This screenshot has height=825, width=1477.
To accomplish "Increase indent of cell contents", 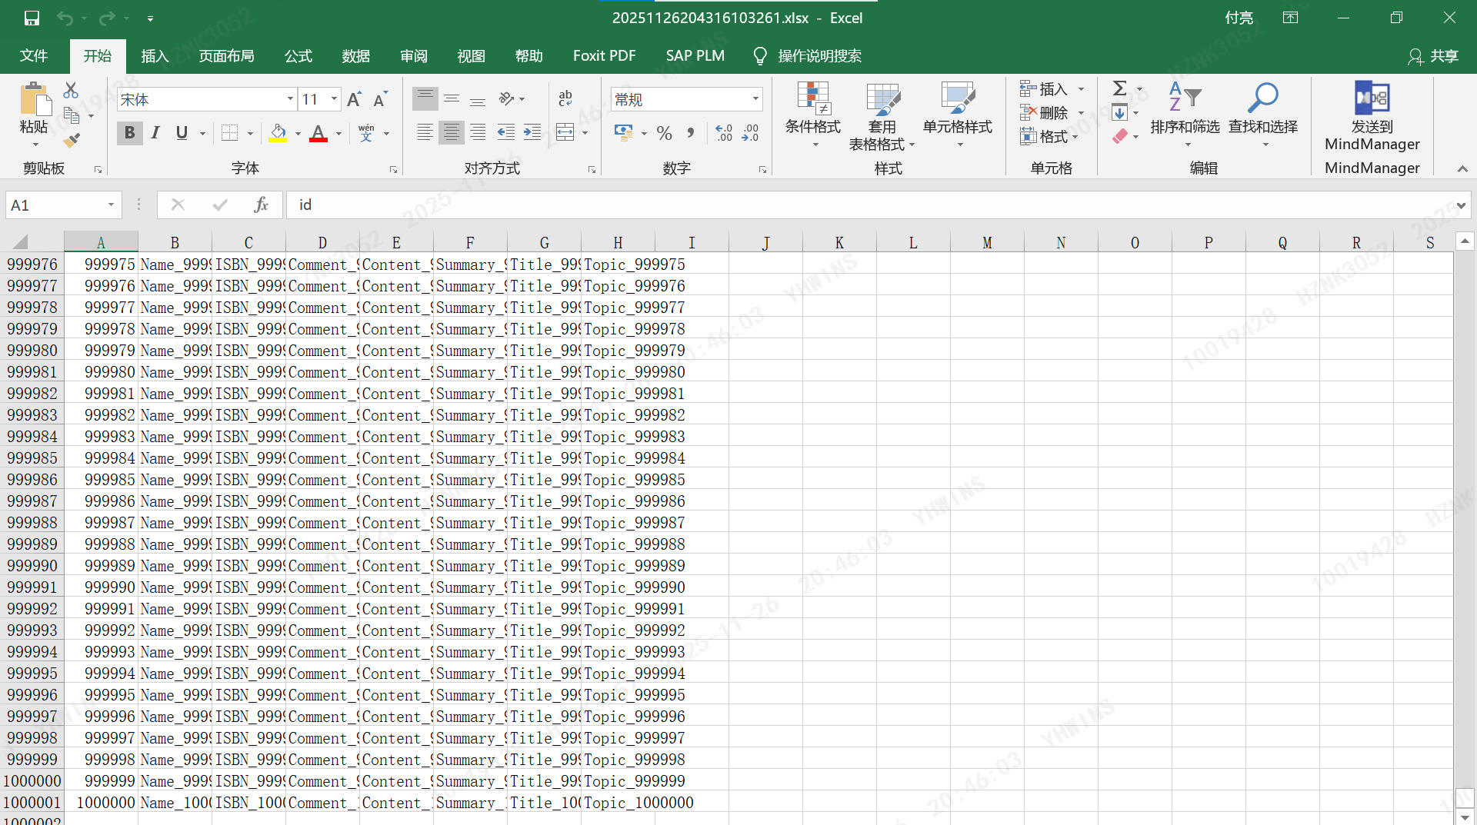I will (x=532, y=132).
